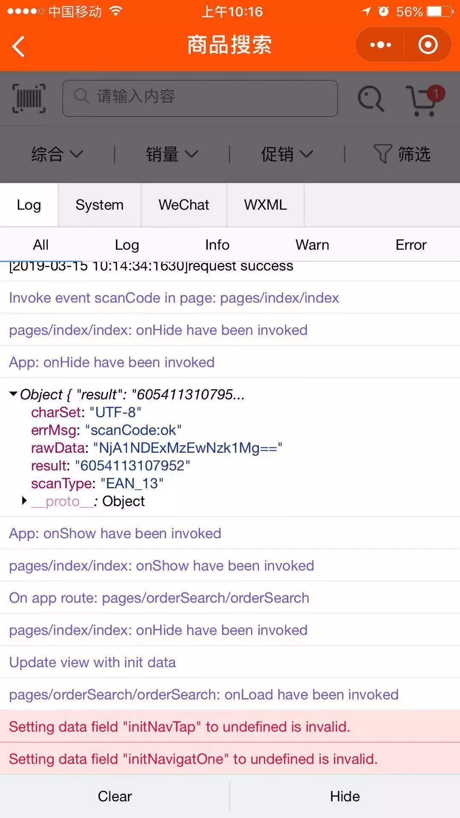Expand the 促销 dropdown
The width and height of the screenshot is (460, 818).
(287, 154)
